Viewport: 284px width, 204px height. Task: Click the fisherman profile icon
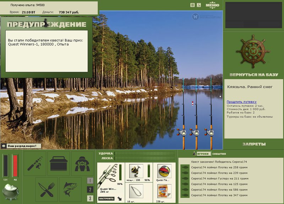point(82,164)
